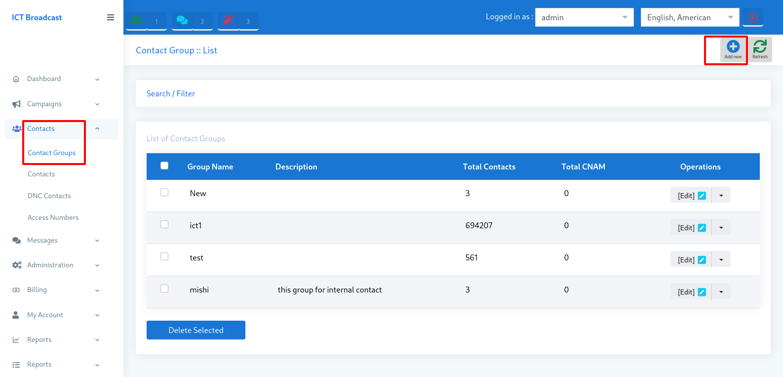This screenshot has width=783, height=377.
Task: Check the box for group test
Action: 164,256
